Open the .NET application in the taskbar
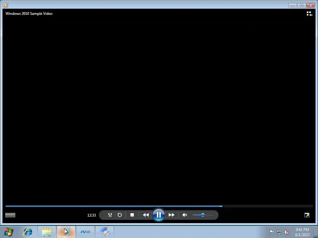This screenshot has height=238, width=318. [x=85, y=232]
